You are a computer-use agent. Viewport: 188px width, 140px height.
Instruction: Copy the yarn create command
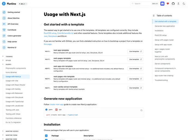142,110
